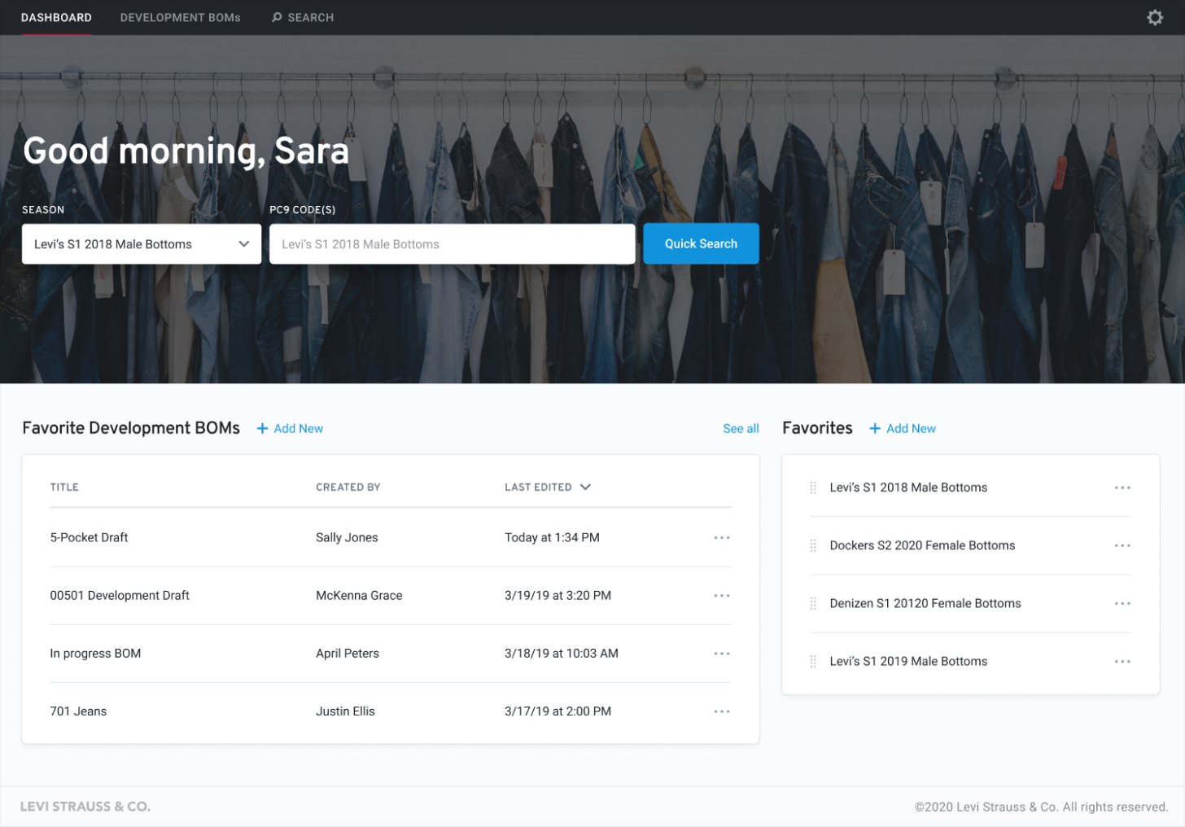The image size is (1185, 827).
Task: Open the Season dropdown
Action: [x=142, y=244]
